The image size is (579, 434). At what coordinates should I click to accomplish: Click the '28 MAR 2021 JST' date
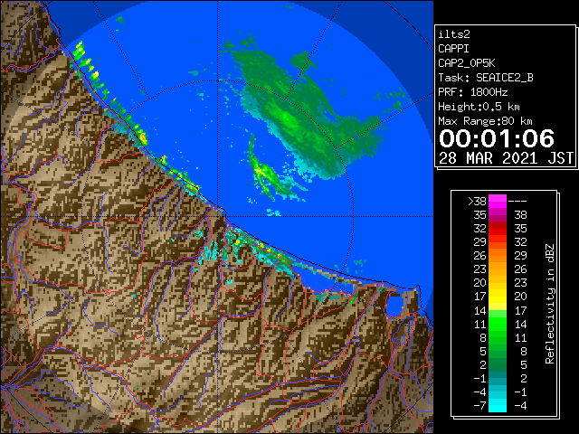click(506, 158)
